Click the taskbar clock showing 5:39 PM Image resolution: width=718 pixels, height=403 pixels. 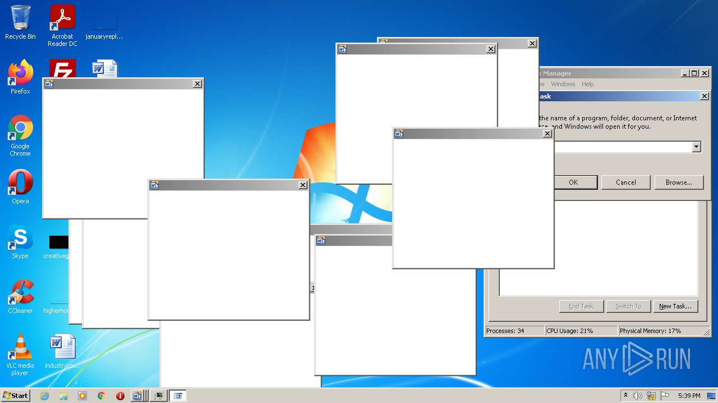689,396
